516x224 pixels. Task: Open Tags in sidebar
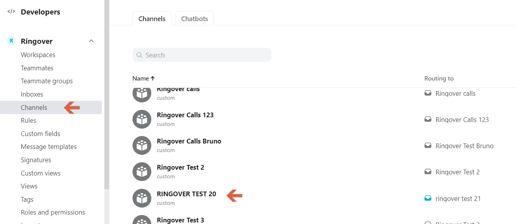tap(27, 199)
